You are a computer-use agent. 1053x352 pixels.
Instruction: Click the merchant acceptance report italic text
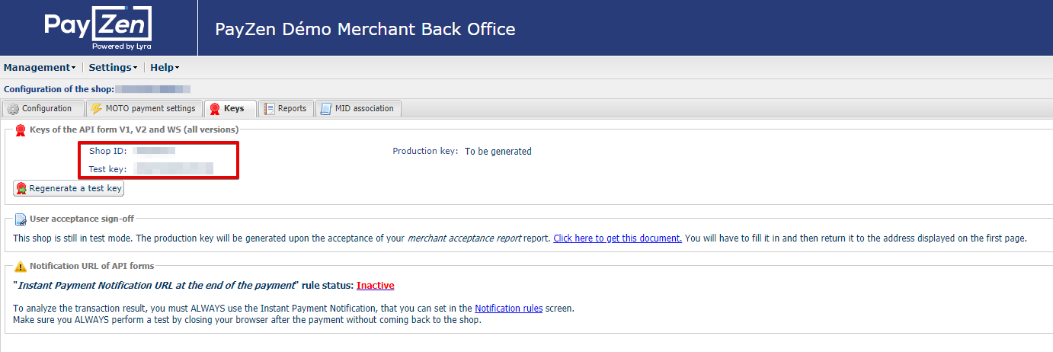click(465, 238)
